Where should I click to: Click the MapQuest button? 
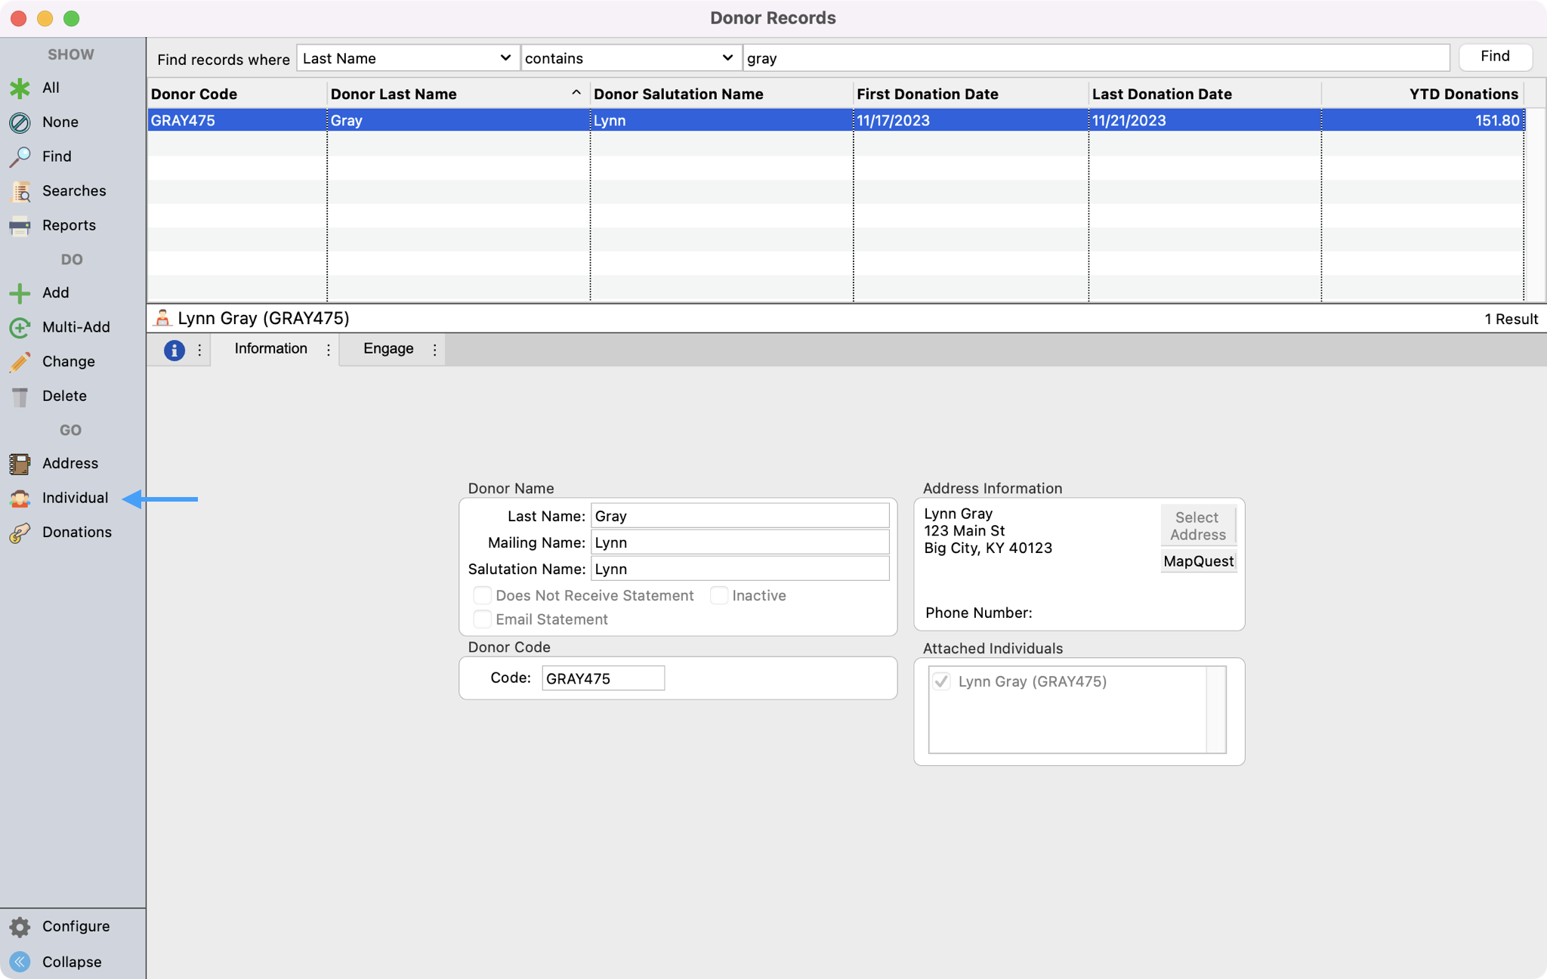pyautogui.click(x=1198, y=561)
